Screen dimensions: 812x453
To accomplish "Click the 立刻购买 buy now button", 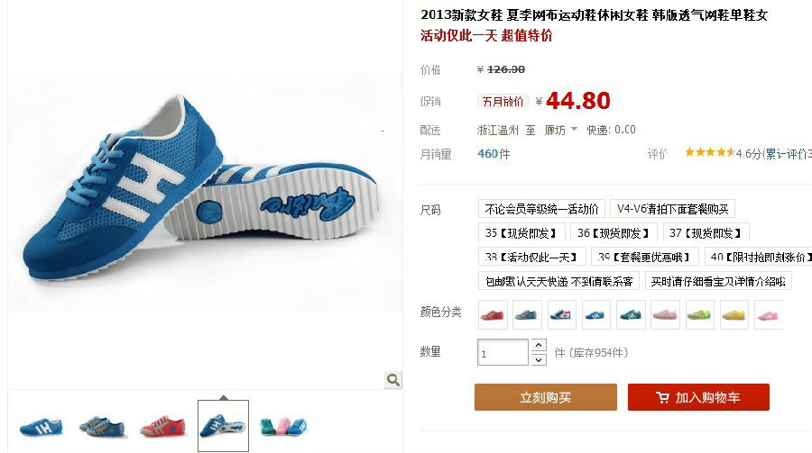I will [x=545, y=397].
